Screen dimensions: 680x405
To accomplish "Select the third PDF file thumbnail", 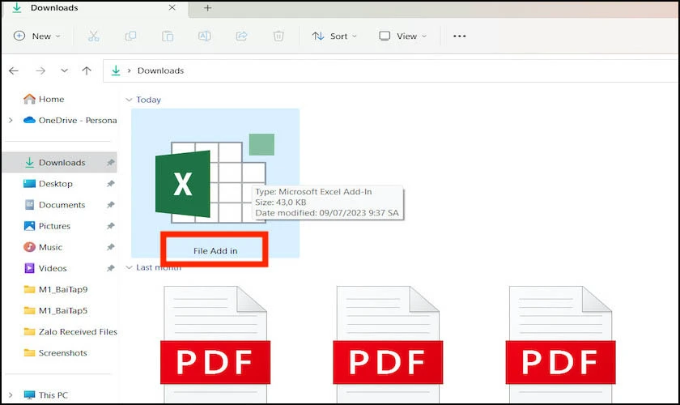I will [x=560, y=345].
